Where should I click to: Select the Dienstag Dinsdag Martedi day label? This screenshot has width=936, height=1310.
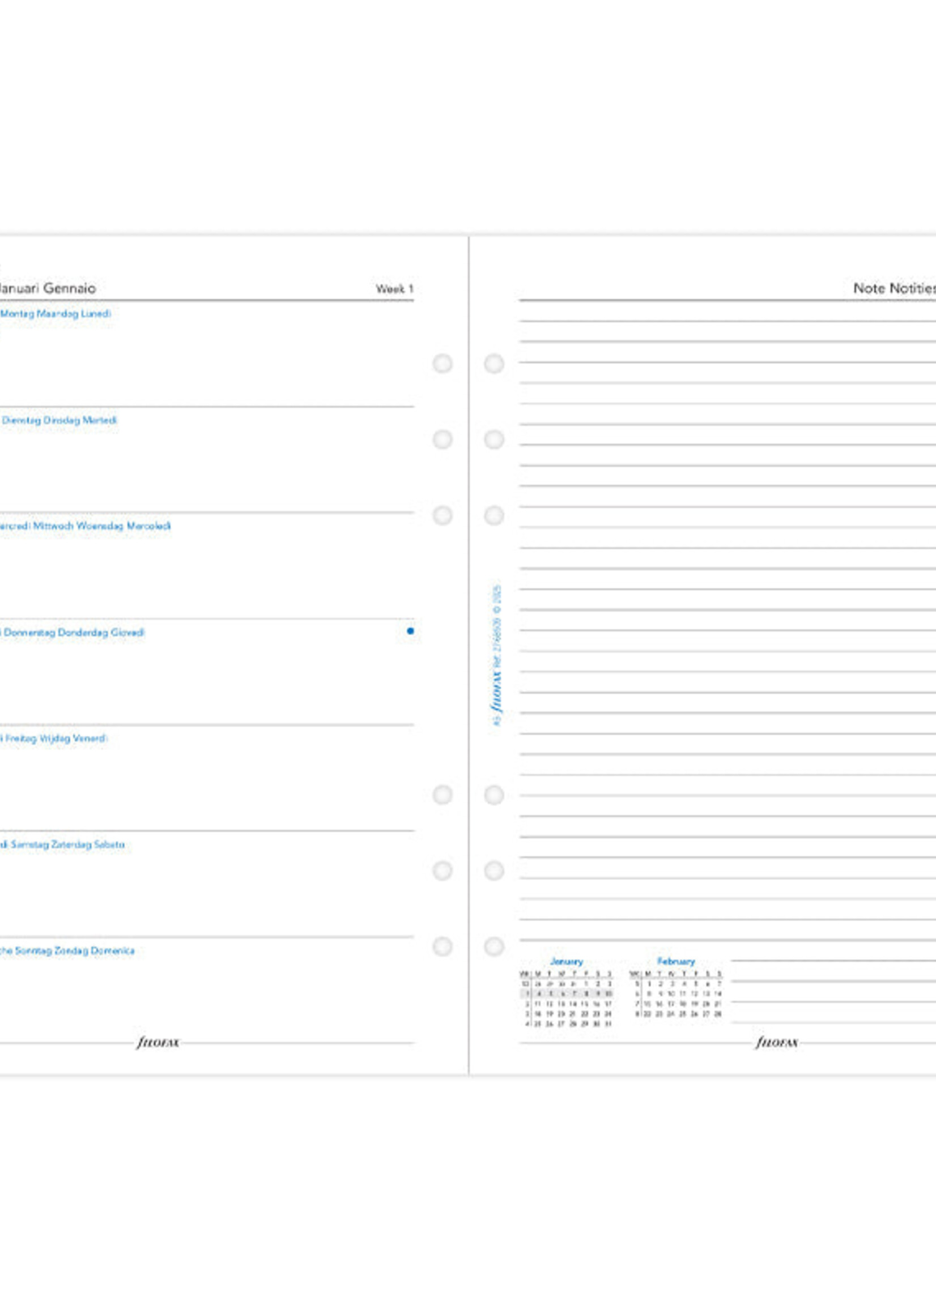tap(59, 420)
